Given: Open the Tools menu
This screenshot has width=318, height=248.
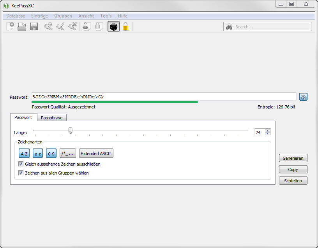Looking at the screenshot, I should [106, 16].
